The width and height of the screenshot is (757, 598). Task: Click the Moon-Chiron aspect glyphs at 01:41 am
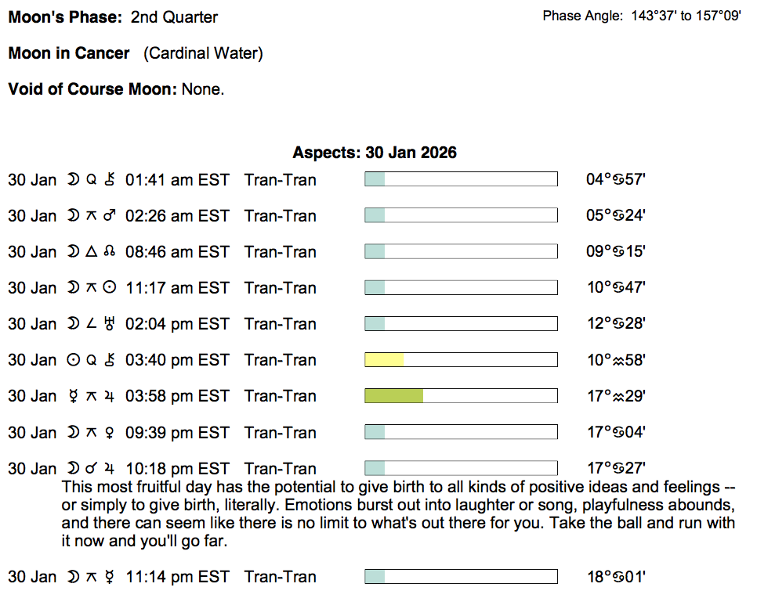92,180
